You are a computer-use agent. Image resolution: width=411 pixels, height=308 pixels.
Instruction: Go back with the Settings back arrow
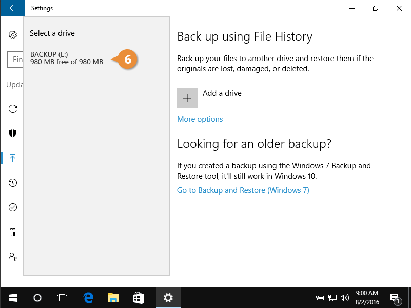pos(13,8)
